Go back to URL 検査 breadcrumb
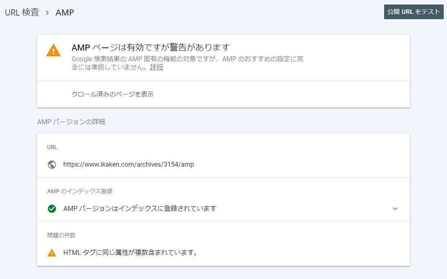The image size is (447, 279). point(22,13)
